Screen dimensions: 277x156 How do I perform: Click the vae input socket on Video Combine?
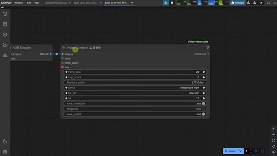point(62,67)
